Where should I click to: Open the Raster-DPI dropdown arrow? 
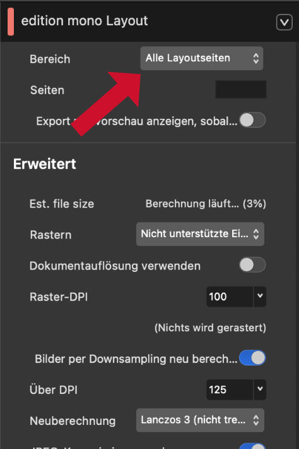point(260,296)
